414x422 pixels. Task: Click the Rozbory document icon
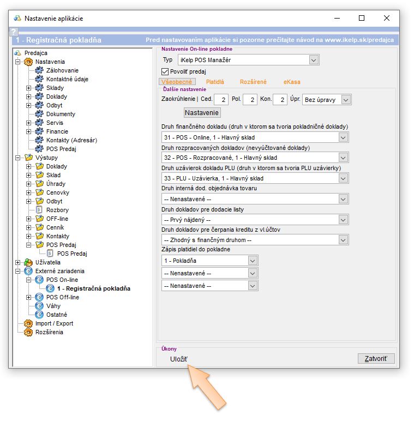point(39,210)
